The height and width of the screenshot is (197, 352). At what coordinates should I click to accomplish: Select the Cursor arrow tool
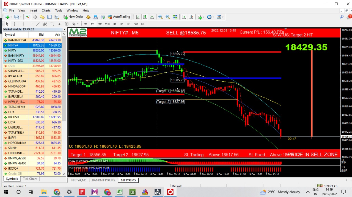click(x=7, y=24)
